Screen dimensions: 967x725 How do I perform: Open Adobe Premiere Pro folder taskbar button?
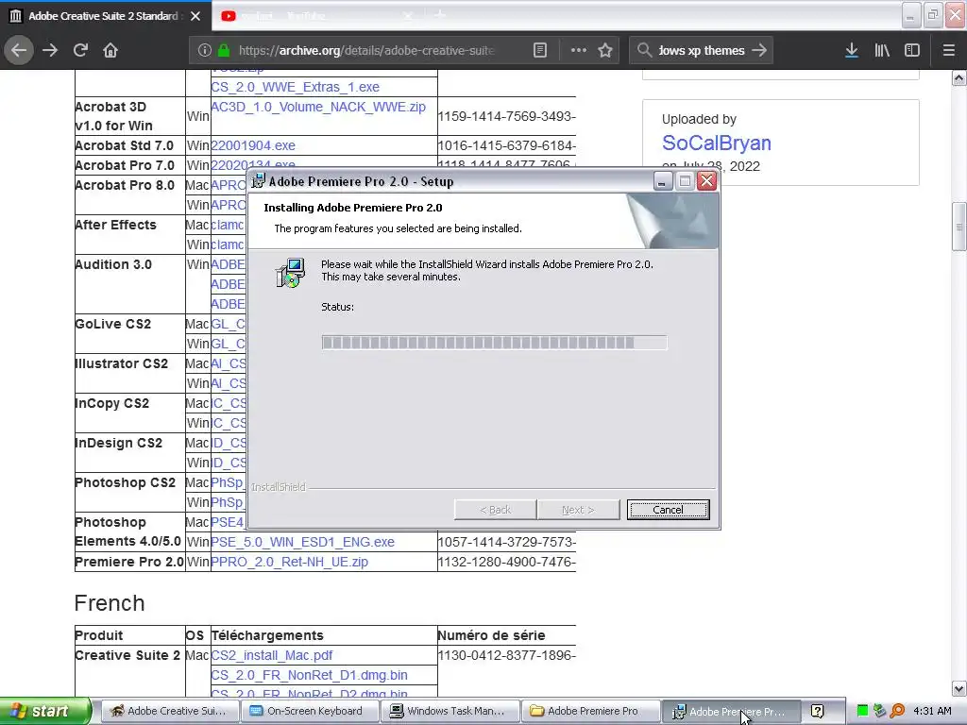[589, 712]
